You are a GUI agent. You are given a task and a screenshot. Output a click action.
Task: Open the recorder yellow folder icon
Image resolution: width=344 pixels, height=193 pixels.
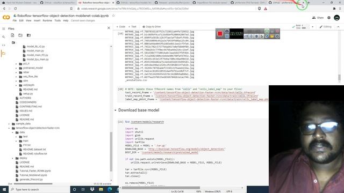(272, 36)
